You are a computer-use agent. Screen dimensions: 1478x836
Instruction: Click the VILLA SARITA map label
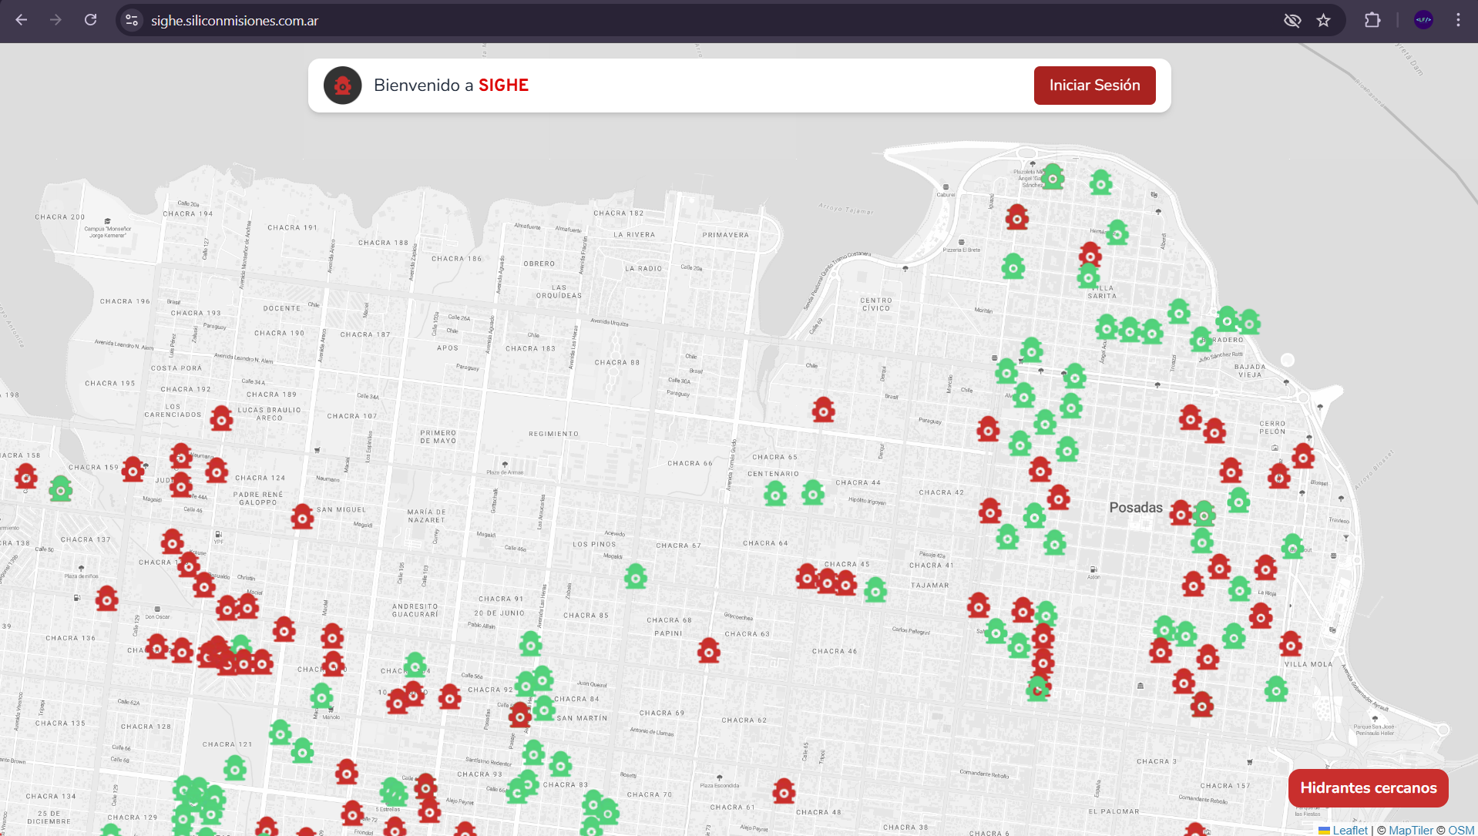[1102, 292]
